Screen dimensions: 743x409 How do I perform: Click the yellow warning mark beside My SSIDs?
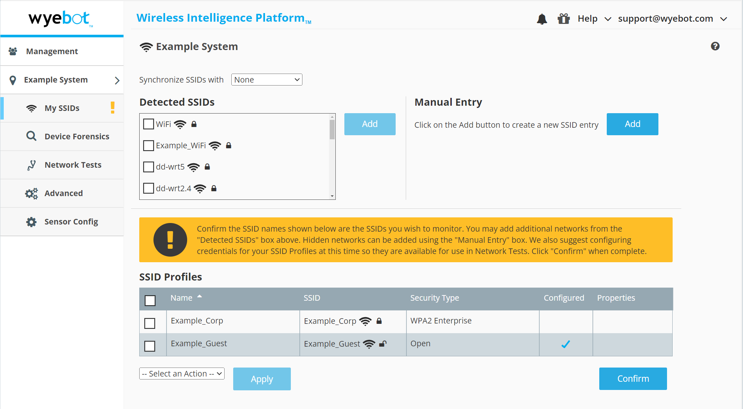click(x=112, y=108)
